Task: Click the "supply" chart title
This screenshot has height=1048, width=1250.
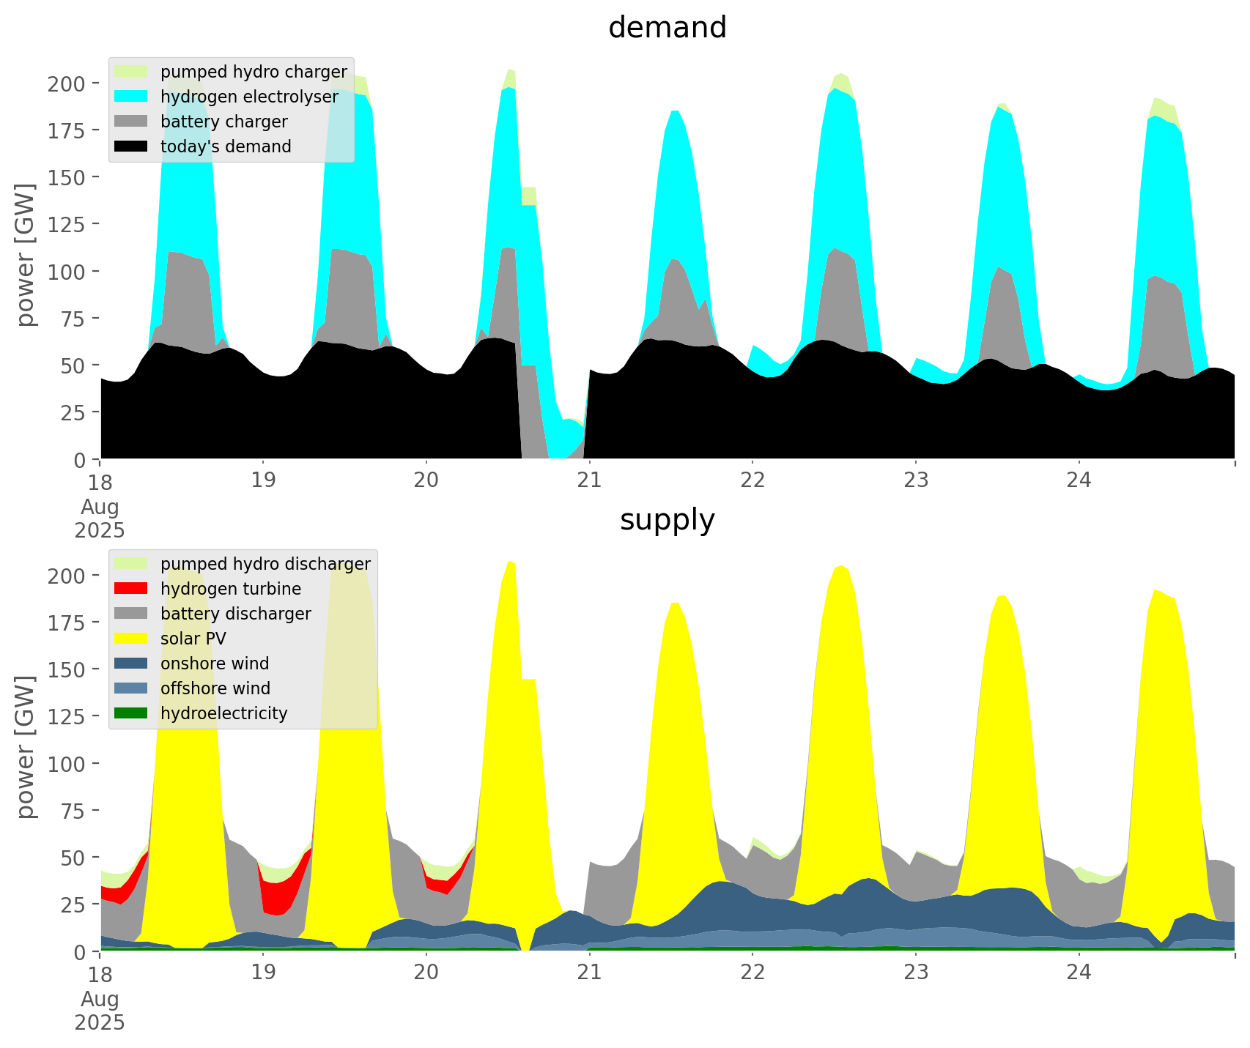Action: pyautogui.click(x=667, y=520)
